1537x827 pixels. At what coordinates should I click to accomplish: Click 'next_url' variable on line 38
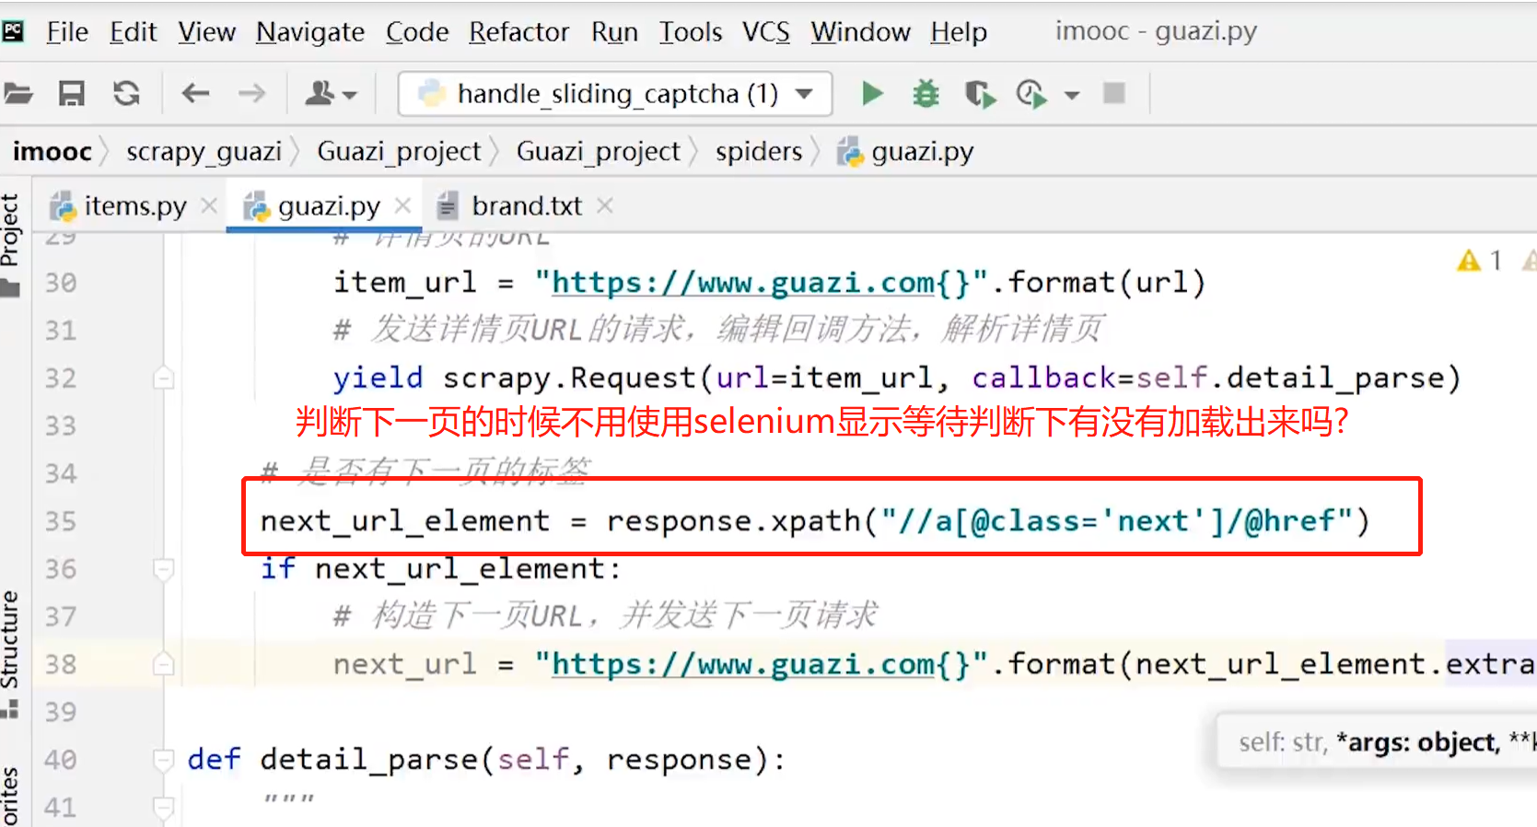pos(405,664)
